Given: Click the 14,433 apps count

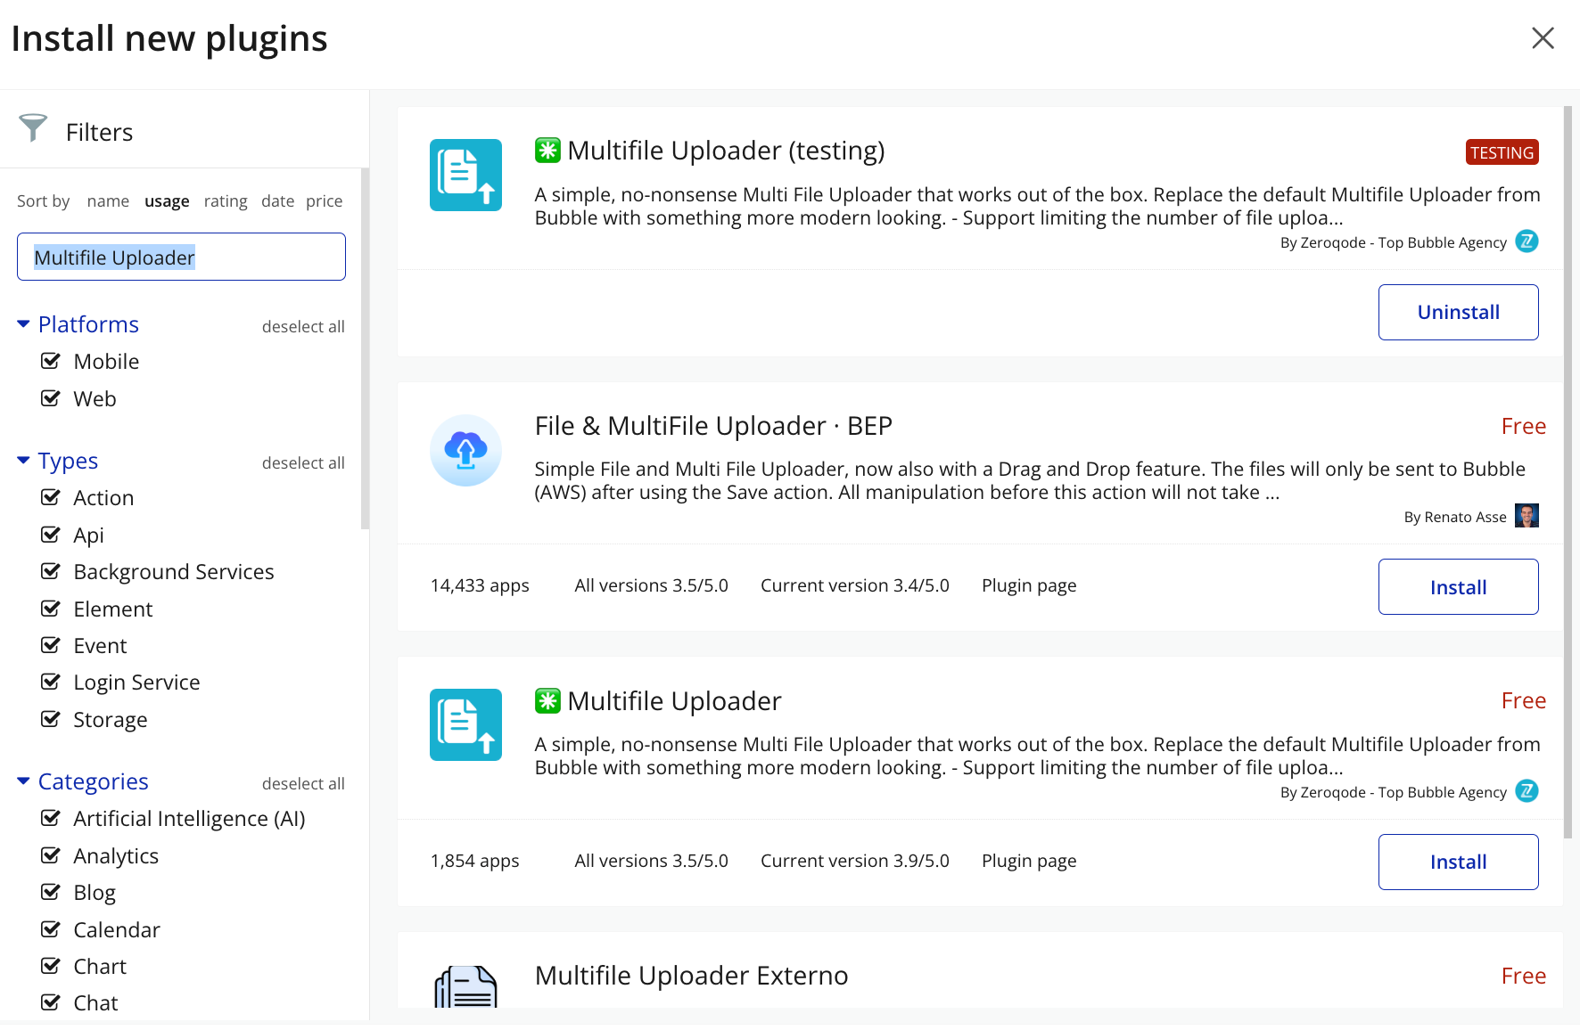Looking at the screenshot, I should click(x=480, y=585).
